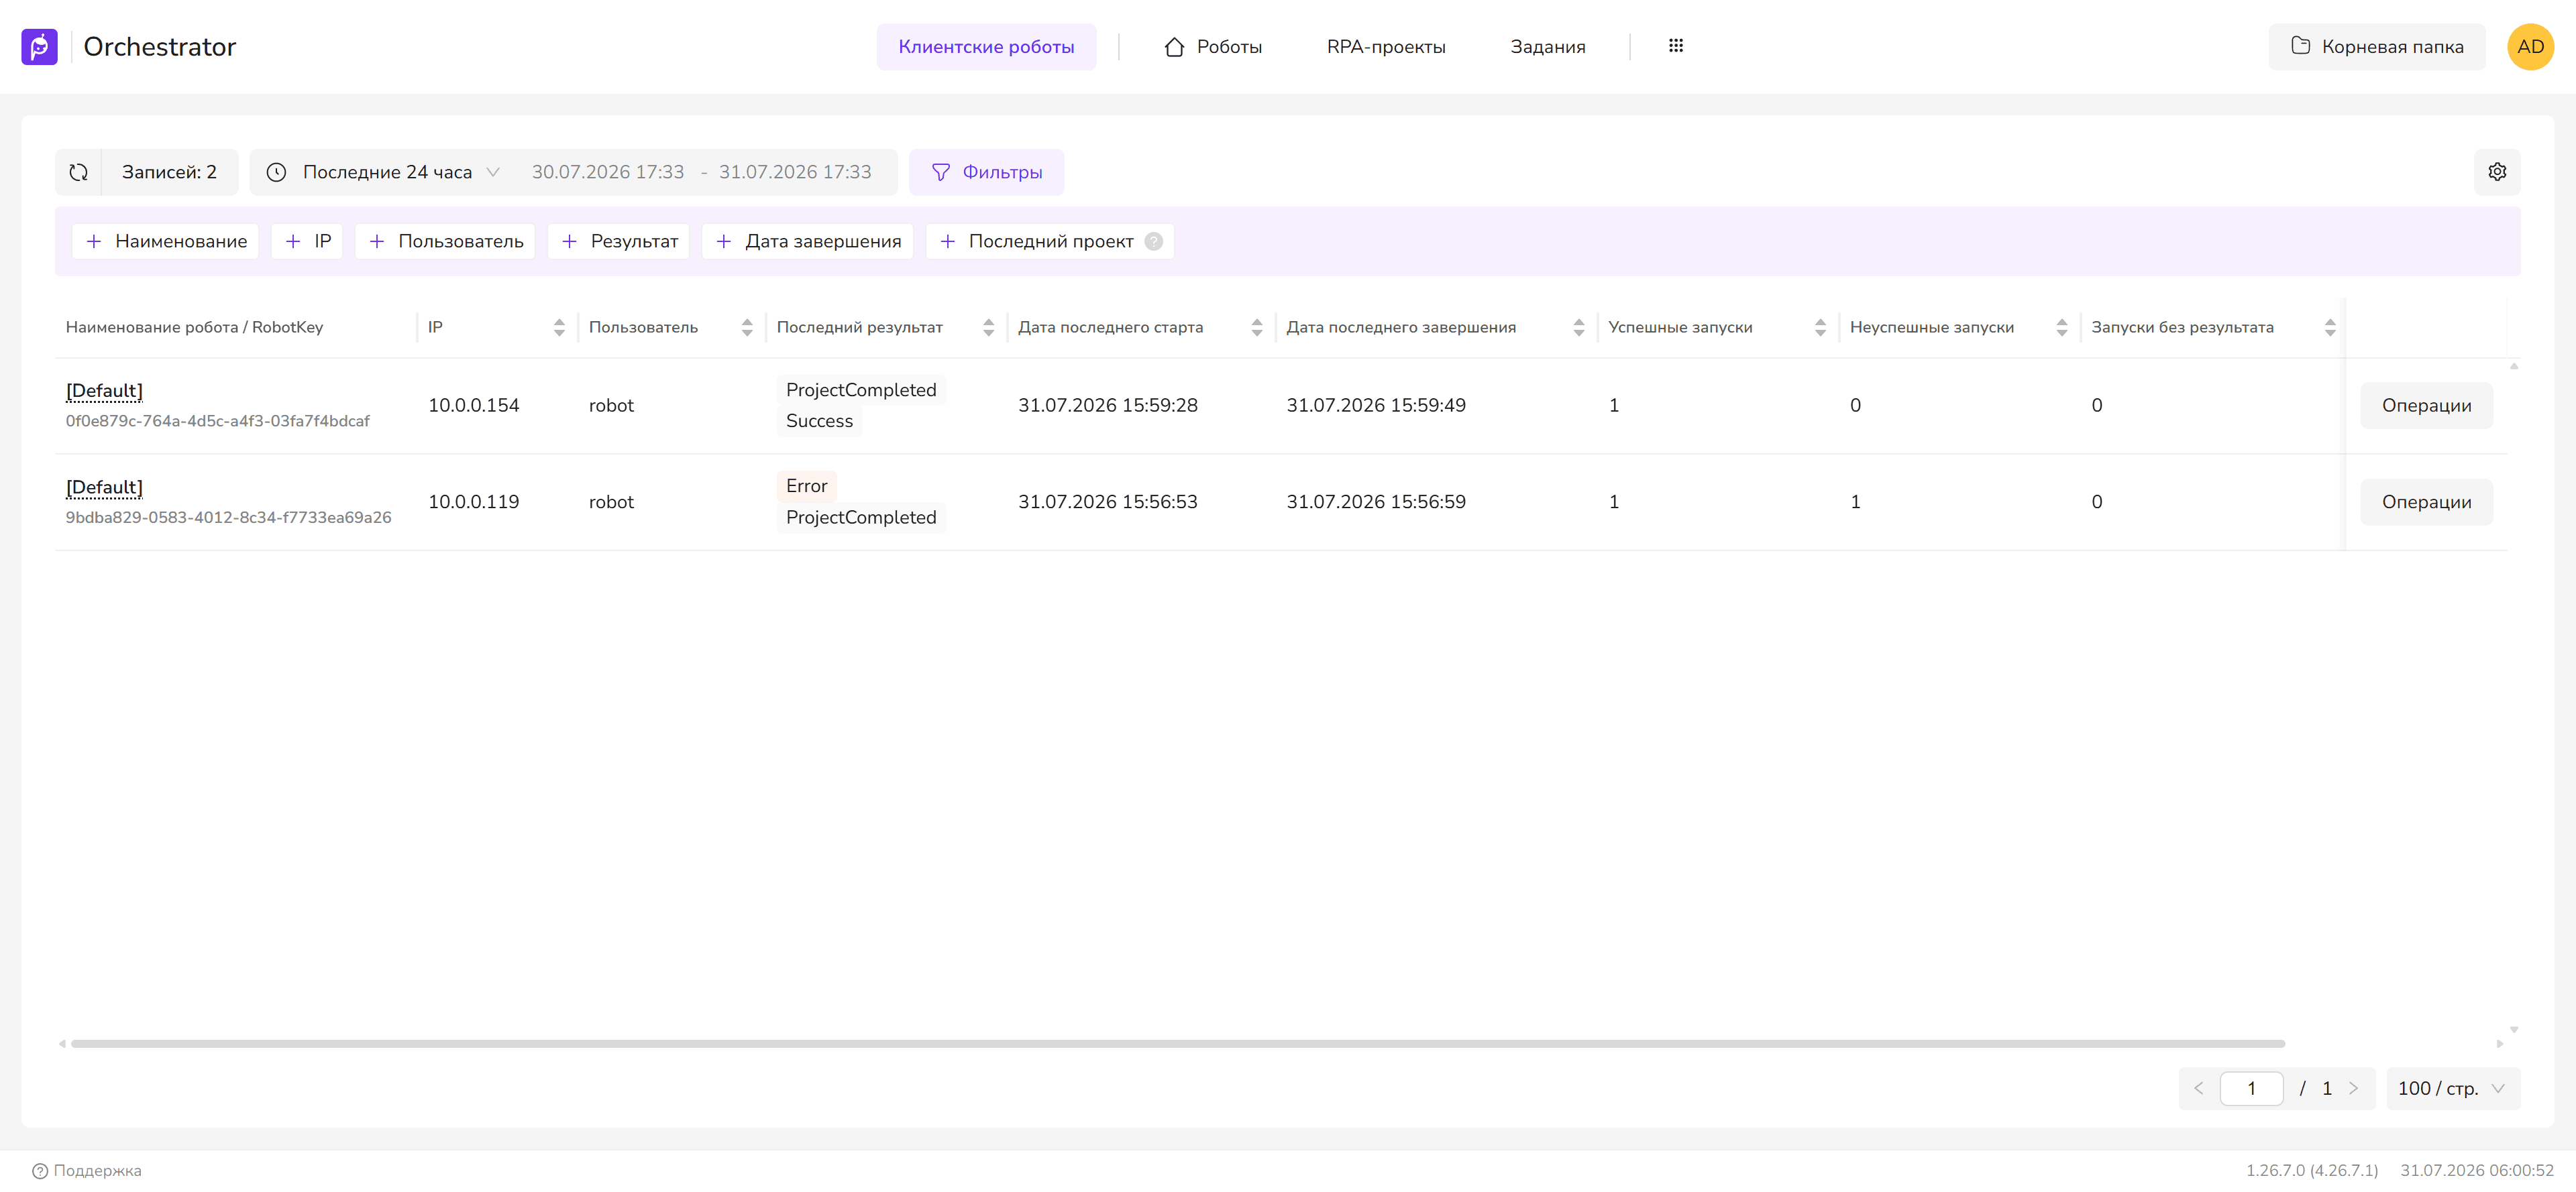Click the AD user avatar

click(2530, 47)
